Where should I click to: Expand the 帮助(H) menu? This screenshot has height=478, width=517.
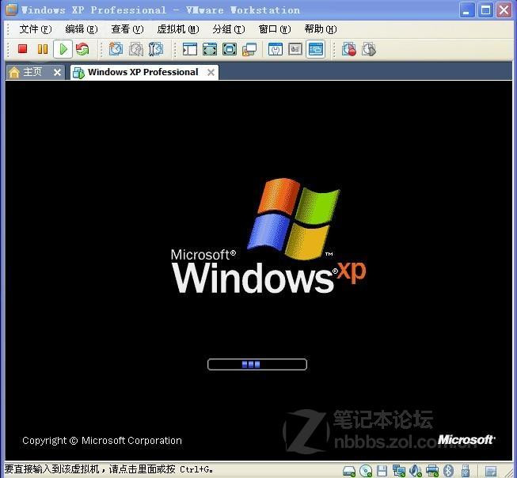320,29
